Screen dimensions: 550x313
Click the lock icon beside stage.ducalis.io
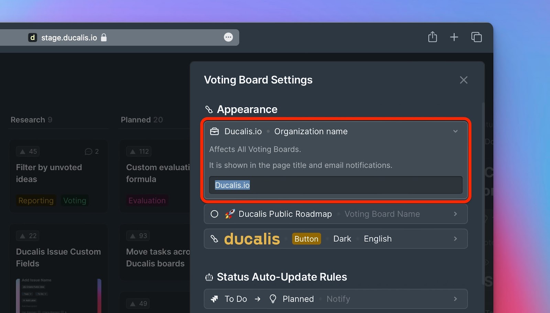point(104,37)
